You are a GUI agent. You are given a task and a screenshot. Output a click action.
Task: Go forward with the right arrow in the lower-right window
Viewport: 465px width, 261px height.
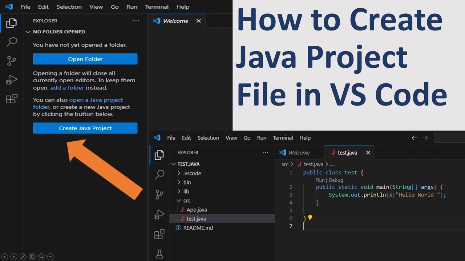pos(425,138)
